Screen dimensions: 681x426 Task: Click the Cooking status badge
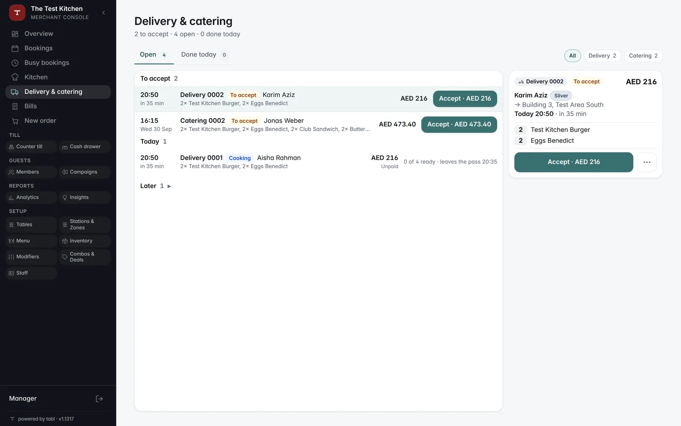coord(240,158)
